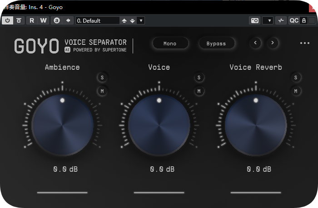This screenshot has width=318, height=208.
Task: Click the next (>) round arrow button
Action: (273, 43)
